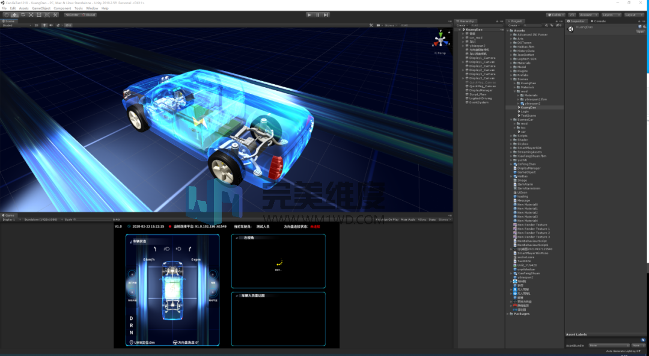Click the Step frame button

[x=326, y=15]
